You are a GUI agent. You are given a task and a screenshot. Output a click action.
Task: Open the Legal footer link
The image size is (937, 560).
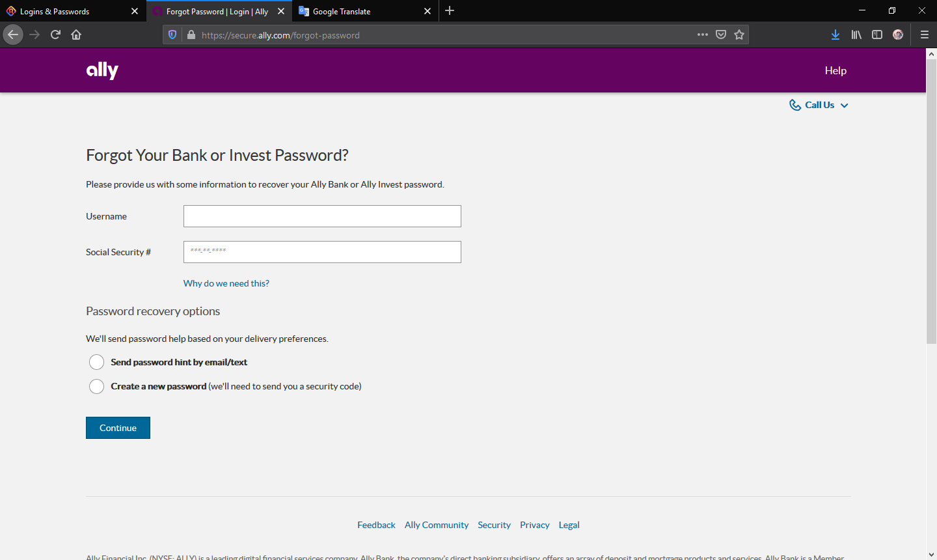(569, 525)
